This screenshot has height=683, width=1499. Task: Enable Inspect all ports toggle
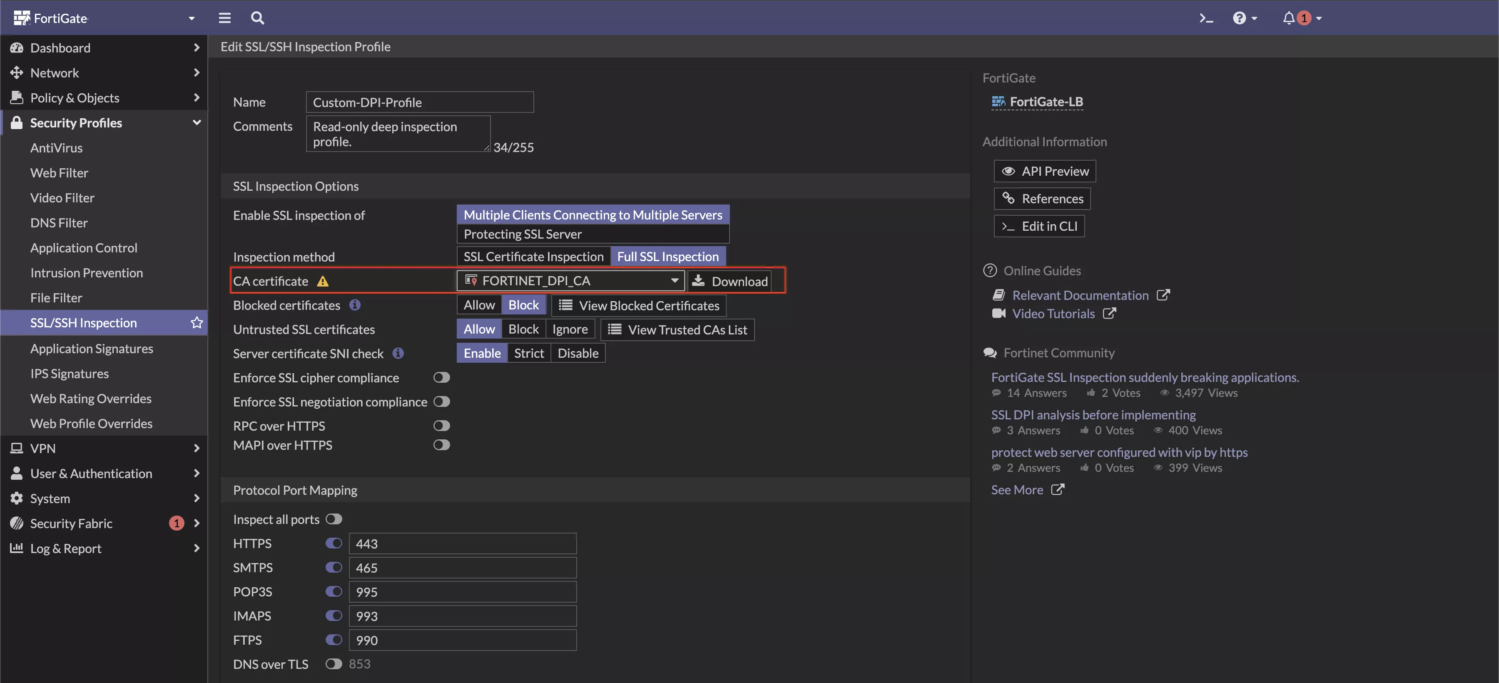pos(334,519)
